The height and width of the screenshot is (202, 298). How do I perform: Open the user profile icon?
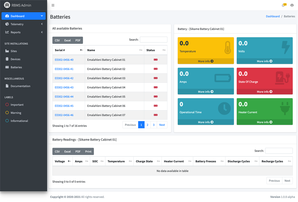[292, 5]
